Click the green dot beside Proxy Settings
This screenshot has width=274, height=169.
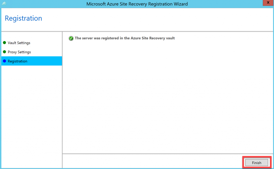pos(4,52)
